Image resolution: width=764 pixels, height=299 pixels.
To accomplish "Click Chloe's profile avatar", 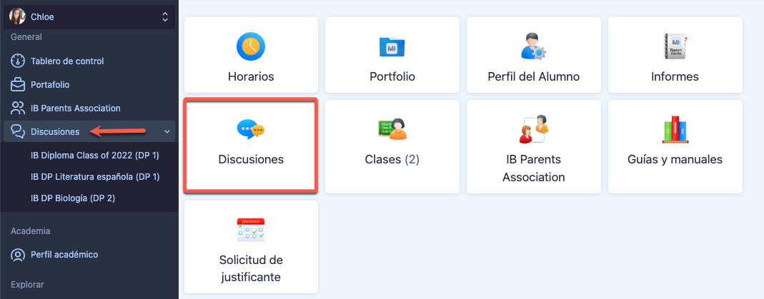I will point(18,16).
